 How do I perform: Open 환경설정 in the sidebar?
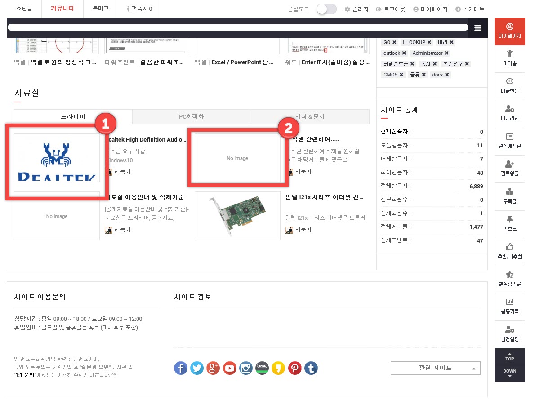509,334
